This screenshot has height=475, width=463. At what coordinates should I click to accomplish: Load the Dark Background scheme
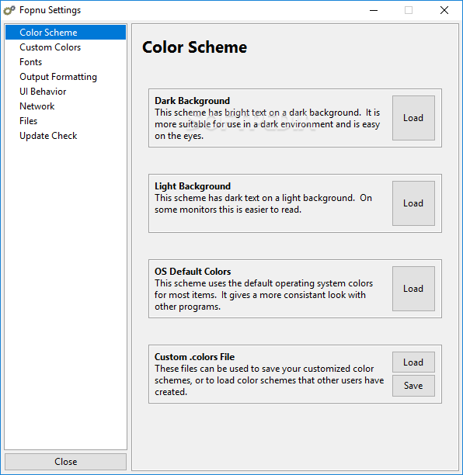413,118
